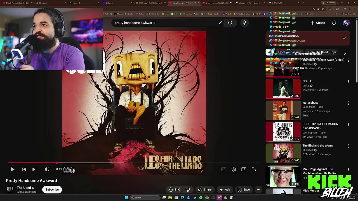Subscribe to The Used channel

coord(52,190)
